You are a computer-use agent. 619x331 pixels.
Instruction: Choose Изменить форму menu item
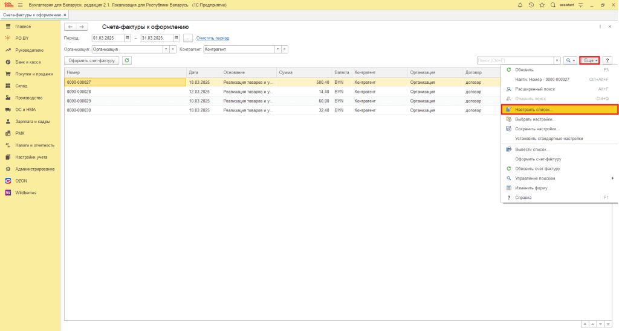(559, 188)
